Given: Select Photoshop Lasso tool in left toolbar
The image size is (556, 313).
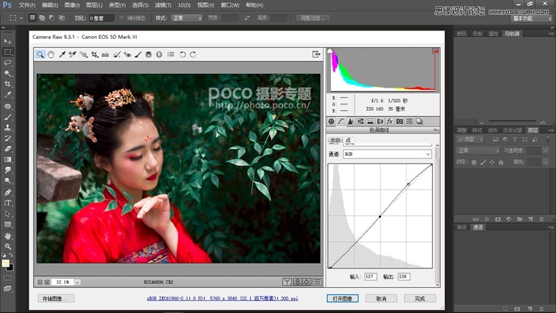Looking at the screenshot, I should (8, 63).
